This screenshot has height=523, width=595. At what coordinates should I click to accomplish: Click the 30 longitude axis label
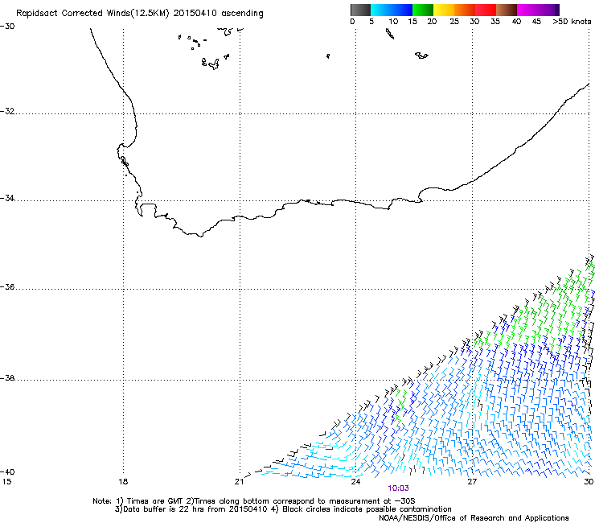coord(589,482)
